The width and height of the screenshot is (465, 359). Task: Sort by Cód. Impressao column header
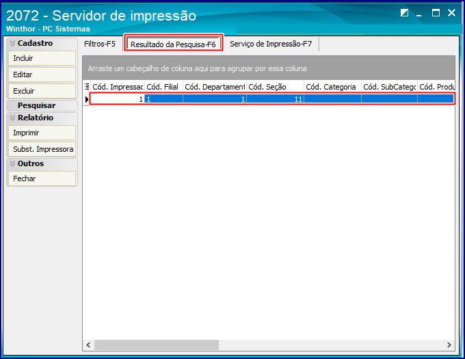pyautogui.click(x=118, y=87)
